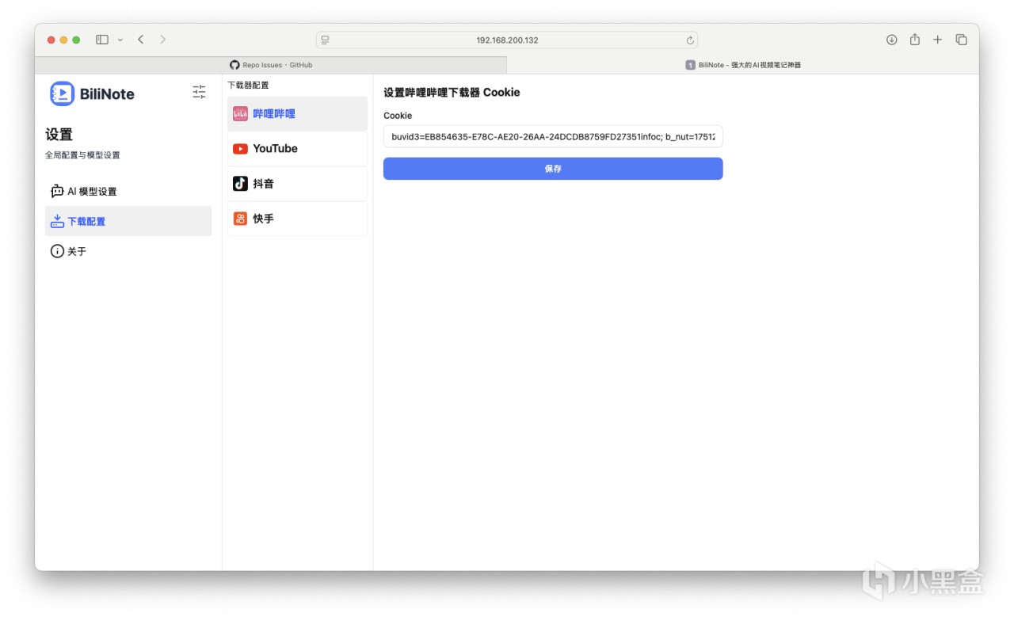Image resolution: width=1014 pixels, height=617 pixels.
Task: Toggle the Safari sidebar icon
Action: [102, 40]
